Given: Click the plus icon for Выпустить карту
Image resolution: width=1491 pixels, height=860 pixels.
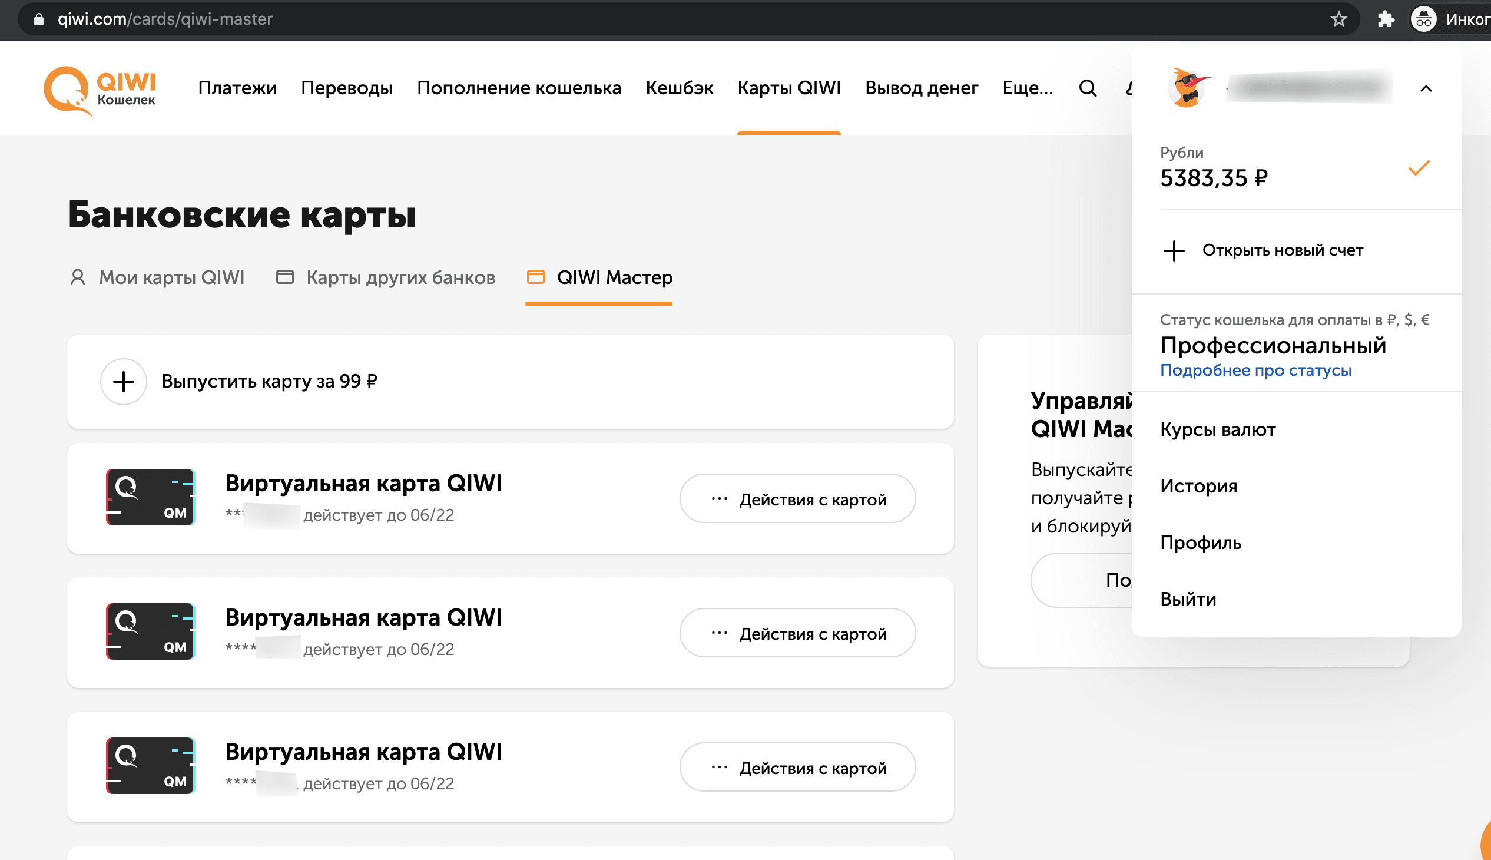Looking at the screenshot, I should click(x=124, y=382).
